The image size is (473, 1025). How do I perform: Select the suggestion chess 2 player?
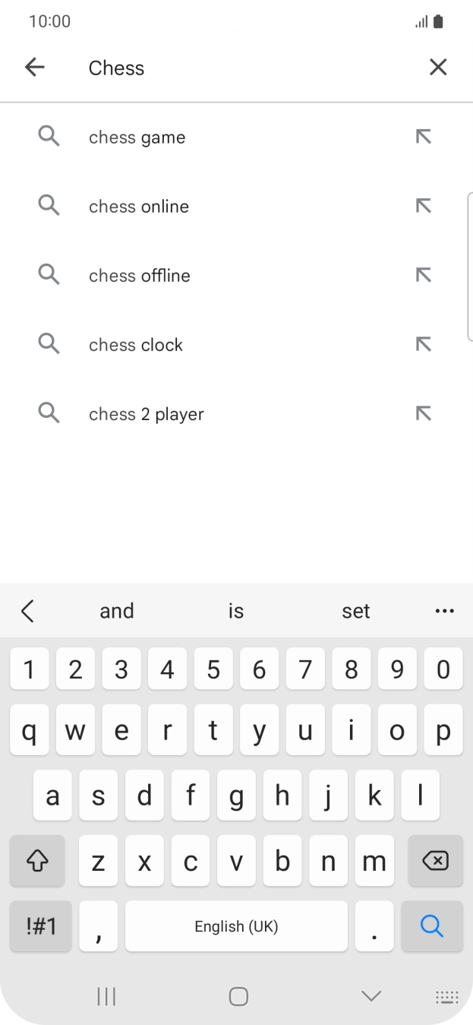click(146, 413)
